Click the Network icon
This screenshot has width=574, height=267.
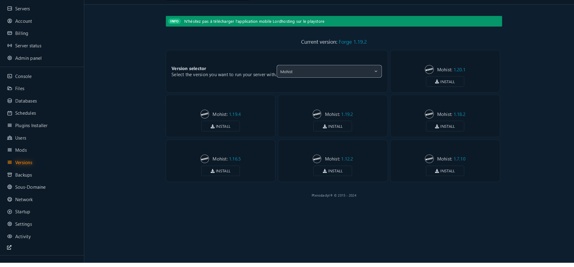[x=10, y=199]
